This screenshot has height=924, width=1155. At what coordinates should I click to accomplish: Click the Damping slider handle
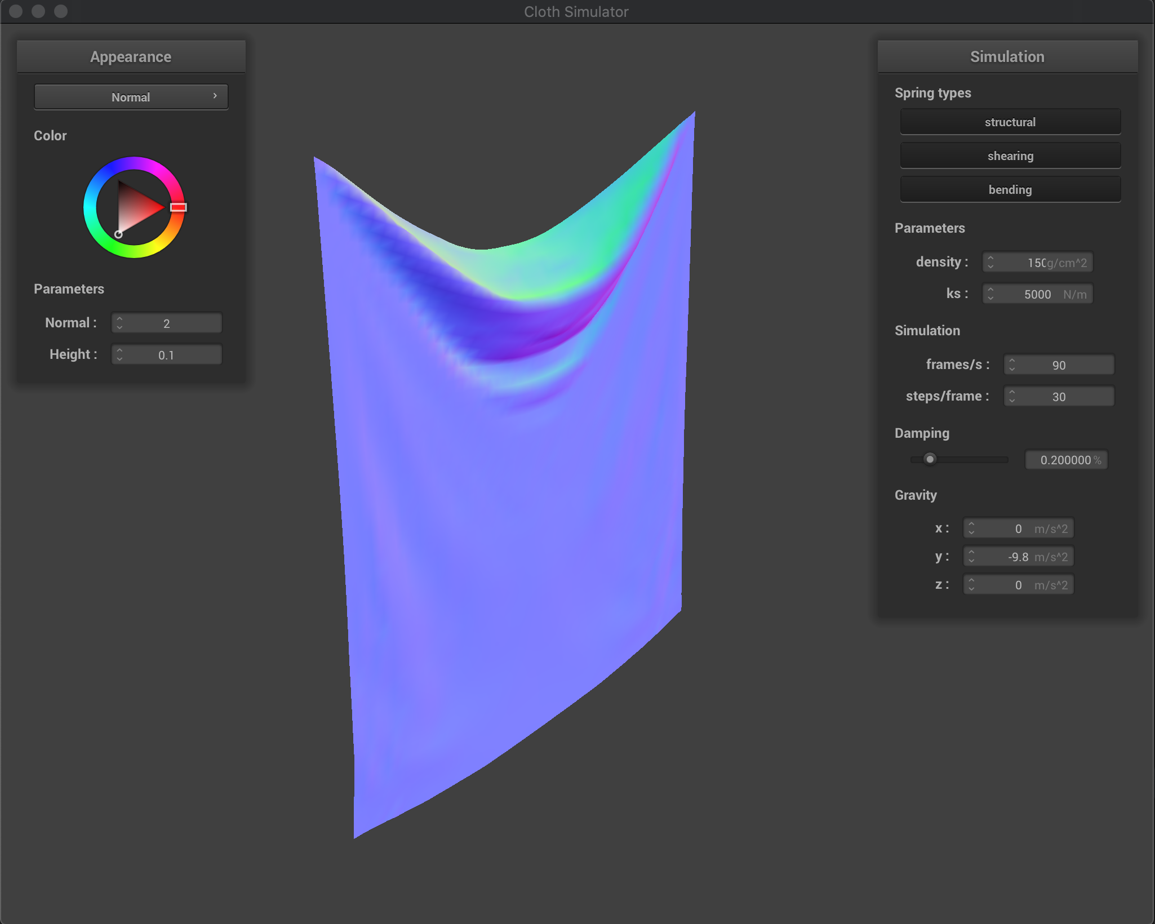click(x=930, y=459)
